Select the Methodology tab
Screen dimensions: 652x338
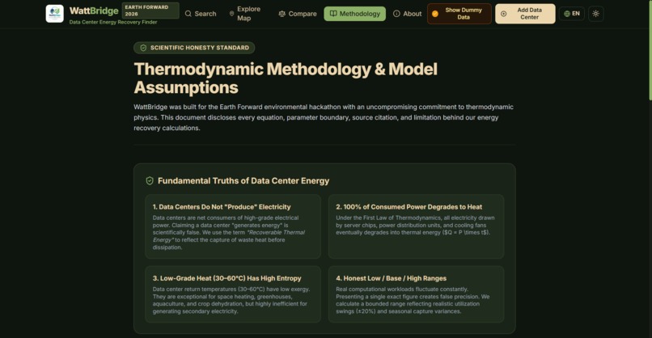[x=354, y=14]
